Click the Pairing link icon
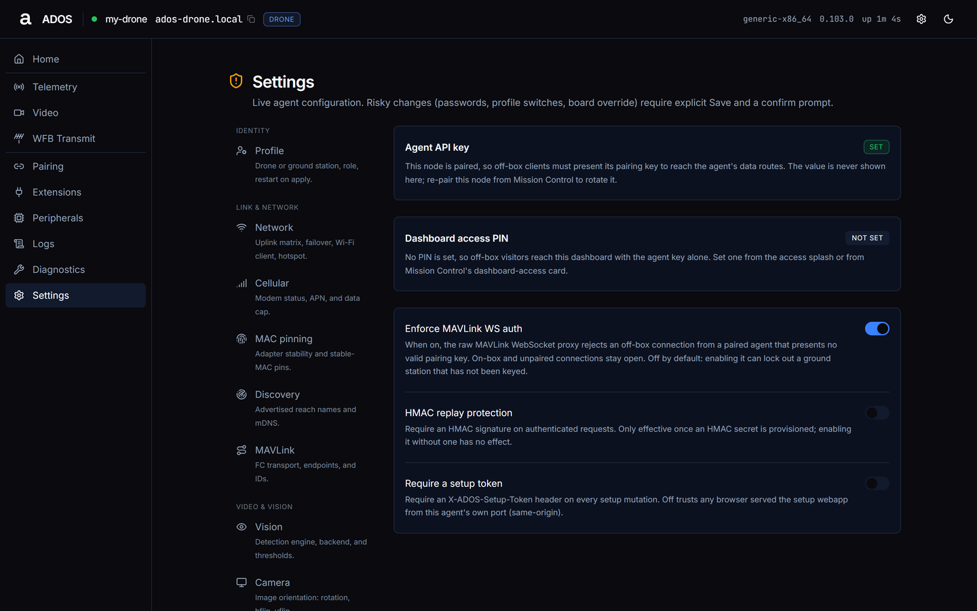This screenshot has width=977, height=611. tap(19, 166)
